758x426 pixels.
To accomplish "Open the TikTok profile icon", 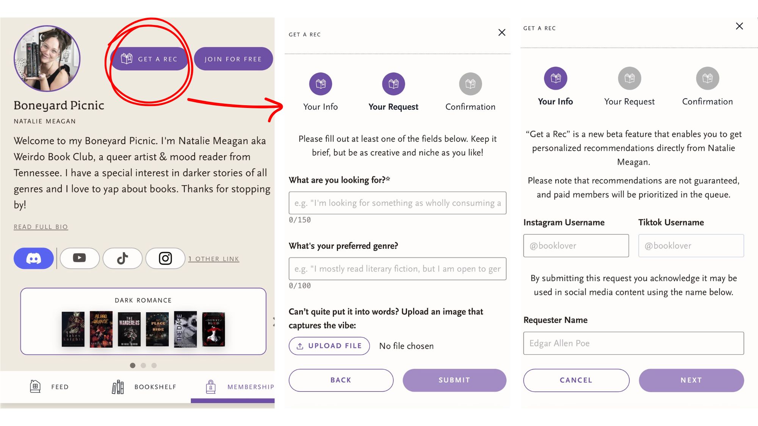I will [122, 259].
